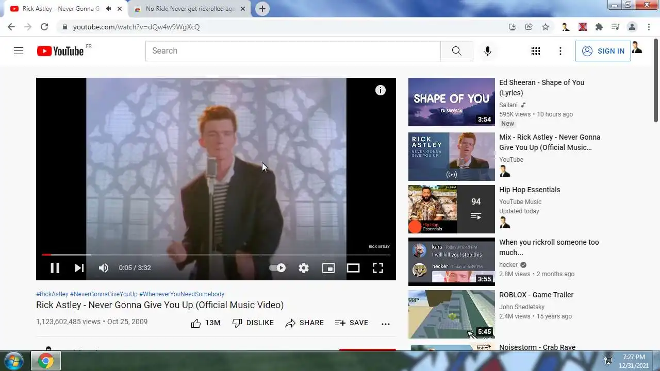Click the address bar URL
Viewport: 660px width, 371px height.
coord(136,27)
